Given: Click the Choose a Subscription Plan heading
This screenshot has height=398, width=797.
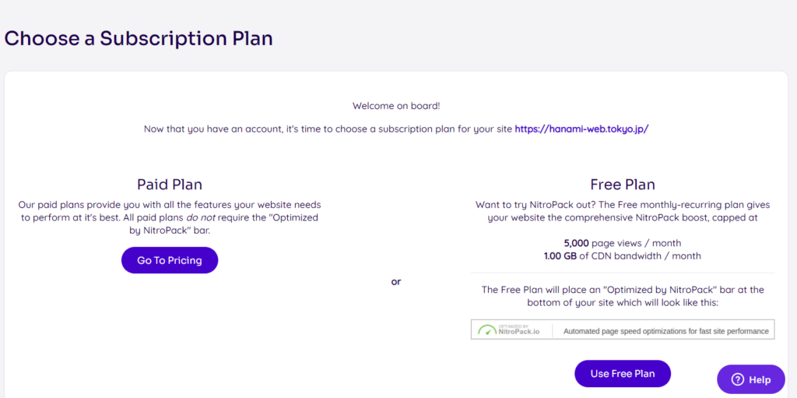Looking at the screenshot, I should click(x=139, y=39).
